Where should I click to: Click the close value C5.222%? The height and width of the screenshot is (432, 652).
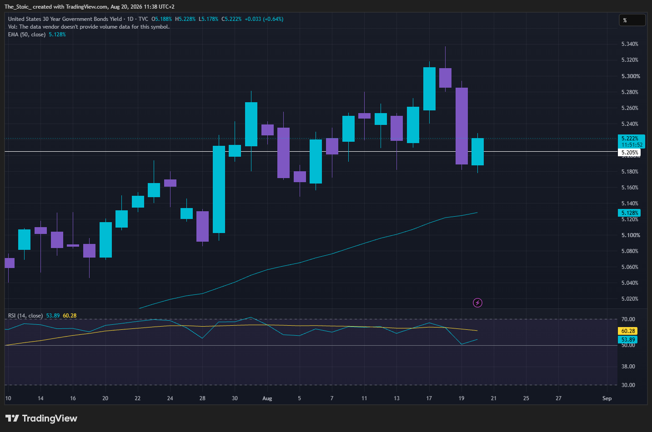pyautogui.click(x=232, y=19)
